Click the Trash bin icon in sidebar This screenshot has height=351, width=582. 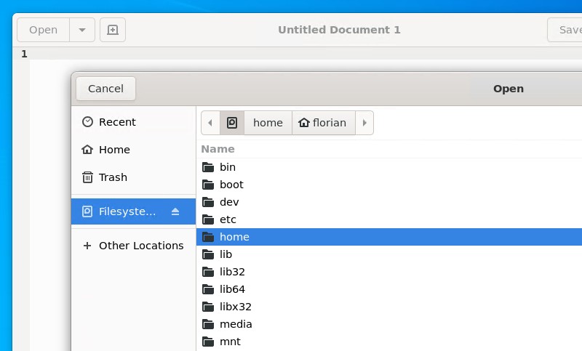coord(87,177)
